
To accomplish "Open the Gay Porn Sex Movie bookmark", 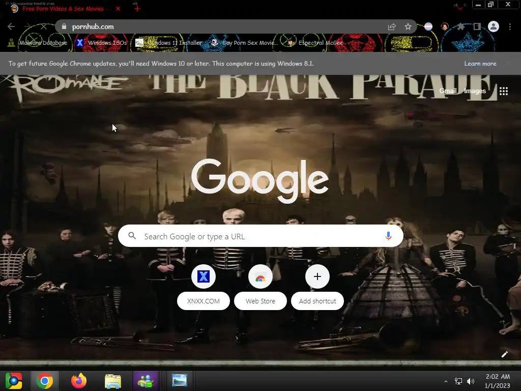I will (244, 43).
